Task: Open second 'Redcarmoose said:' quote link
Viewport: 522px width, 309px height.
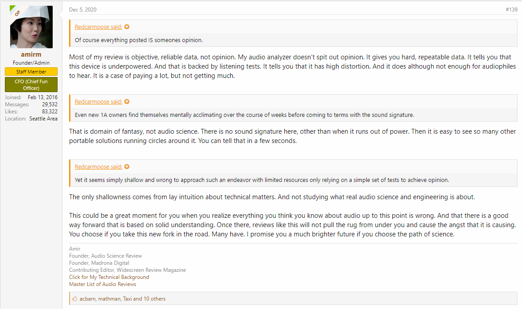Action: click(99, 102)
